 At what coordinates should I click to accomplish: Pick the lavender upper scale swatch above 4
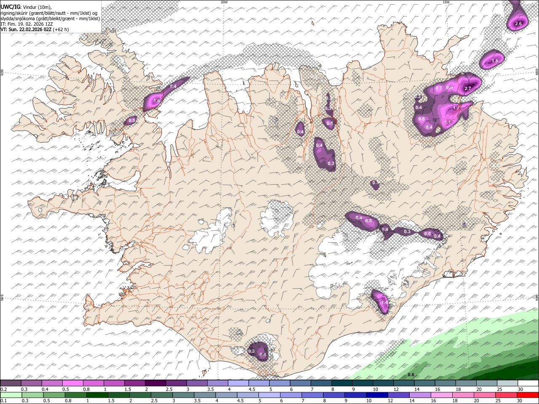pyautogui.click(x=238, y=383)
